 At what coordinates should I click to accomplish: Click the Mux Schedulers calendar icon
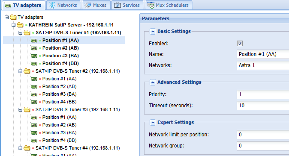tap(151, 5)
